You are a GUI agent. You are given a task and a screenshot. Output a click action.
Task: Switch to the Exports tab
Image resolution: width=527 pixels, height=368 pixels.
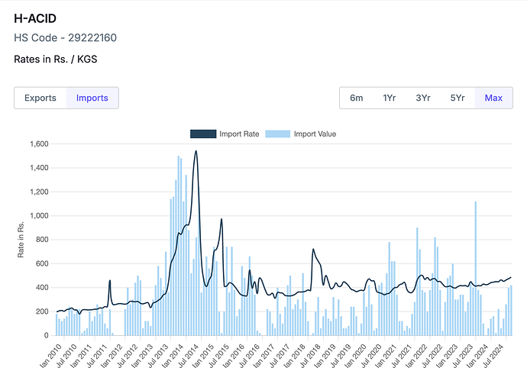(40, 98)
